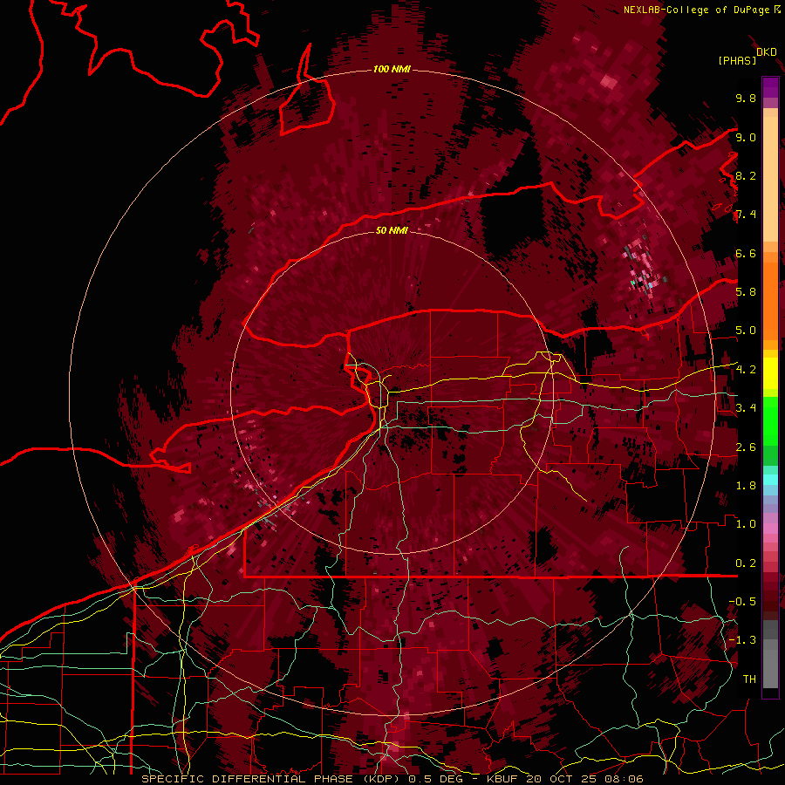Click the 20 OCT 25 date in caption
This screenshot has width=785, height=785.
click(x=563, y=779)
